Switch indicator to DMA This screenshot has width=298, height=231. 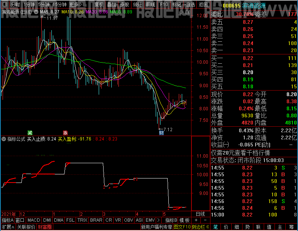(58, 220)
